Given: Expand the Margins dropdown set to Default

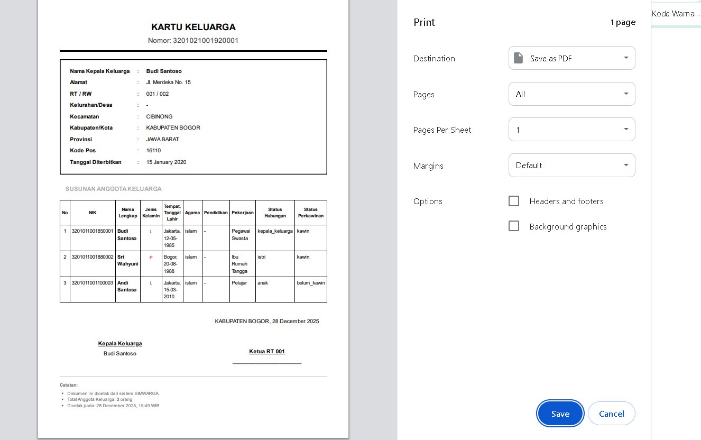Looking at the screenshot, I should pyautogui.click(x=571, y=166).
